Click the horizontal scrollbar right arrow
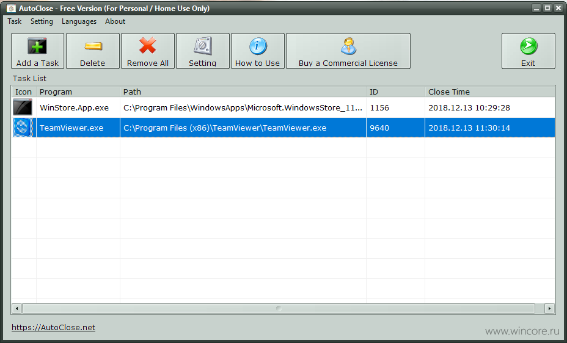Screen dimensions: 567x343 [x=549, y=308]
